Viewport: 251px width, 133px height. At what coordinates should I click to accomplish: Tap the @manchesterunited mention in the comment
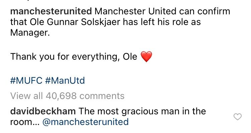86,122
